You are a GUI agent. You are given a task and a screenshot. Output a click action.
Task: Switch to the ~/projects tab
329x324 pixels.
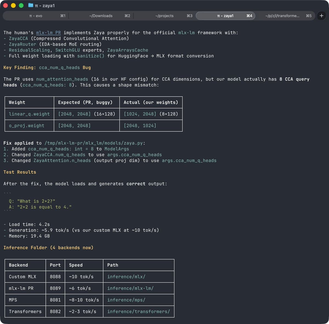coord(164,16)
